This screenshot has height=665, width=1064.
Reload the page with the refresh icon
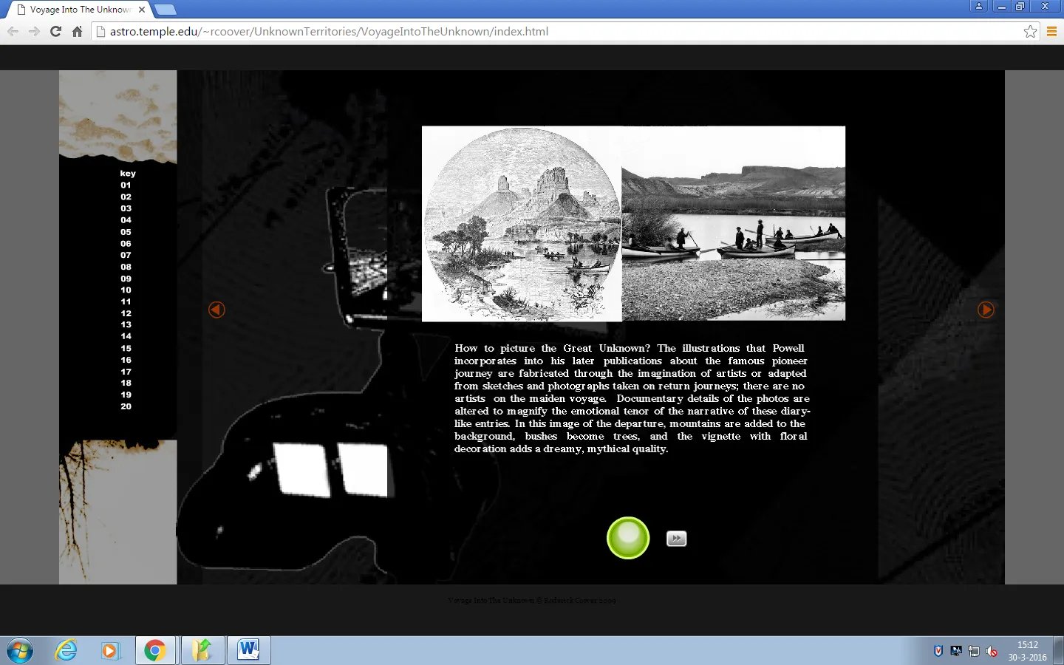pos(55,31)
